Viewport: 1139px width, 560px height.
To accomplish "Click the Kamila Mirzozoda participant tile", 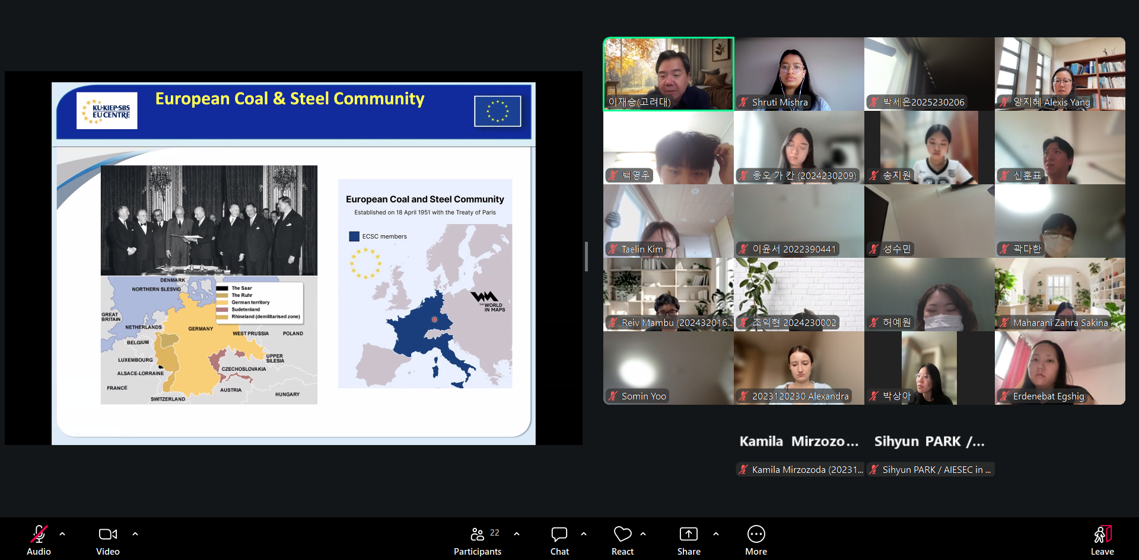I will coord(799,453).
